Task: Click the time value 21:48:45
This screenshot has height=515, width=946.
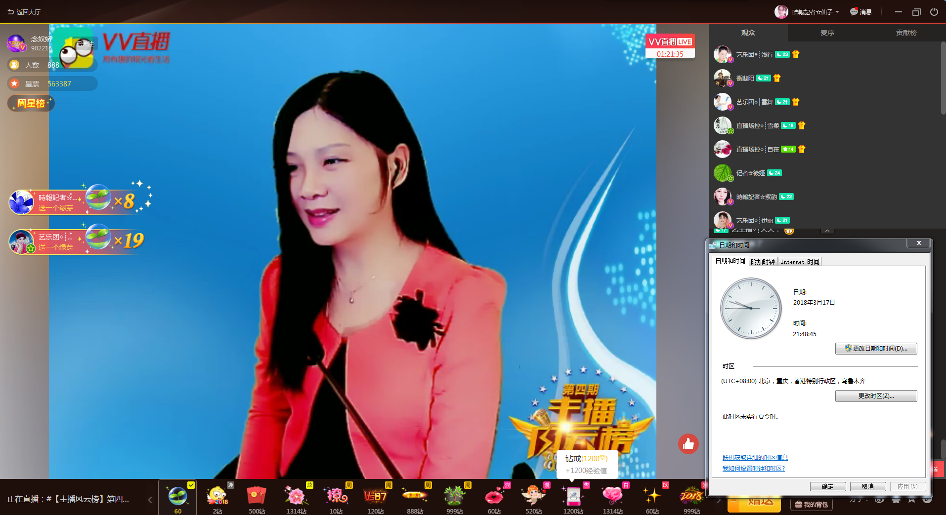Action: 805,334
